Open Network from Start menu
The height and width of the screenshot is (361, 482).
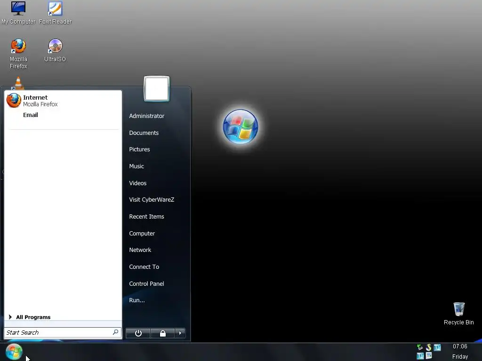tap(140, 250)
